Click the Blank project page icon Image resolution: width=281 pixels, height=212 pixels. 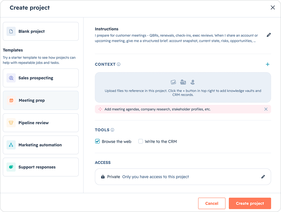pyautogui.click(x=11, y=31)
